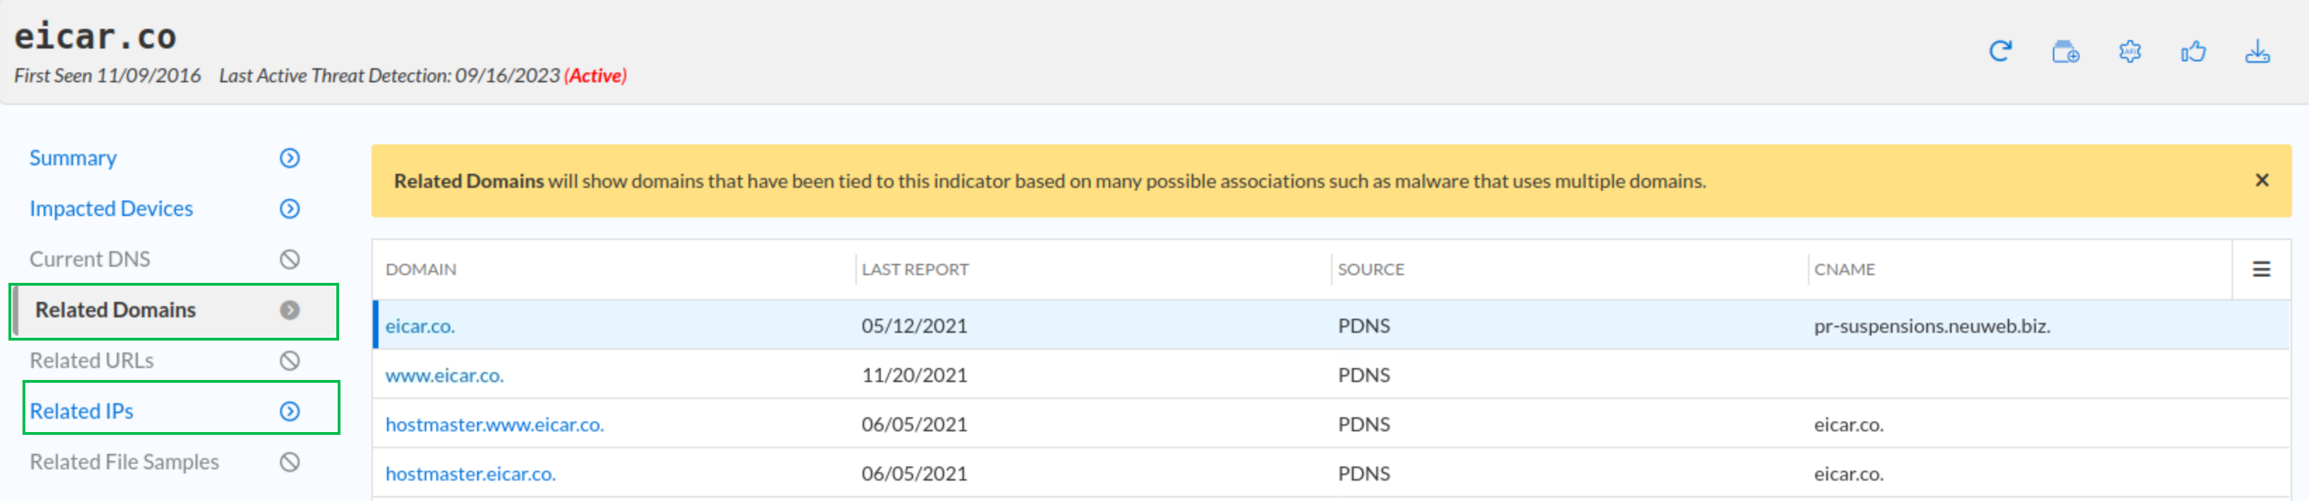The height and width of the screenshot is (501, 2309).
Task: Click the thumbs-up feedback icon
Action: tap(2194, 52)
